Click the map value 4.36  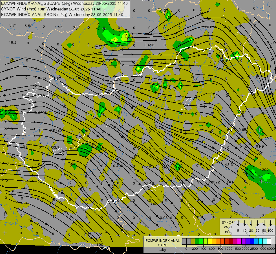(42, 78)
